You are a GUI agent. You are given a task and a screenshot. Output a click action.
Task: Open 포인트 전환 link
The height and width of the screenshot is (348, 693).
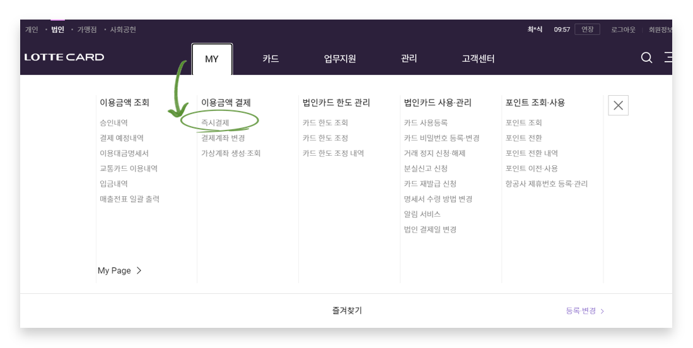(523, 138)
